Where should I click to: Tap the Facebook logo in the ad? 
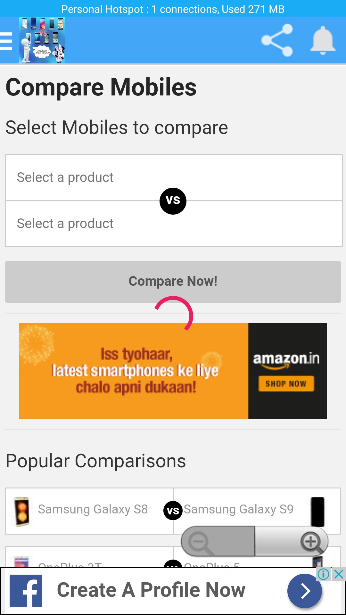[x=26, y=591]
